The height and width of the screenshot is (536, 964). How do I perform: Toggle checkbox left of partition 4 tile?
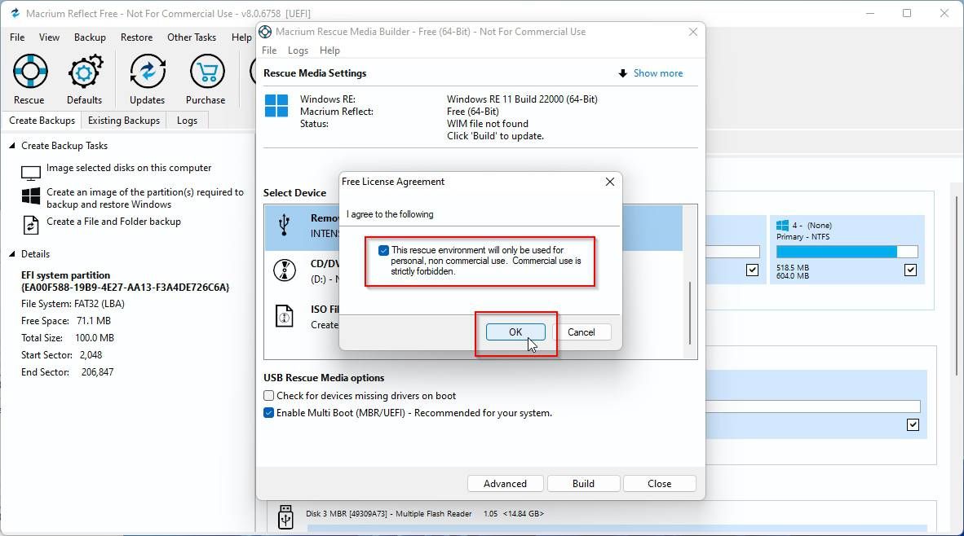click(752, 270)
